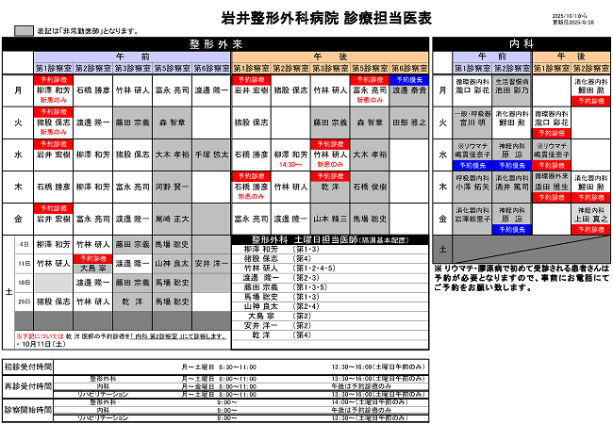Click 上田 真之 in 内科 Friday afternoon
The height and width of the screenshot is (424, 613).
593,218
